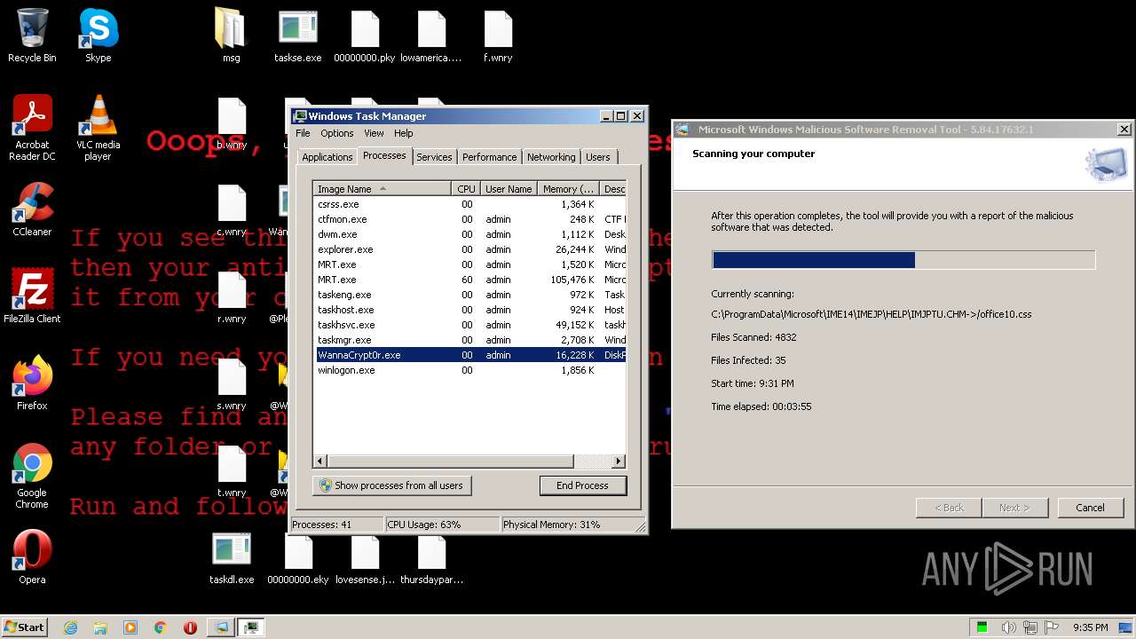Select the lowamerica file icon
The height and width of the screenshot is (639, 1136).
[x=431, y=35]
